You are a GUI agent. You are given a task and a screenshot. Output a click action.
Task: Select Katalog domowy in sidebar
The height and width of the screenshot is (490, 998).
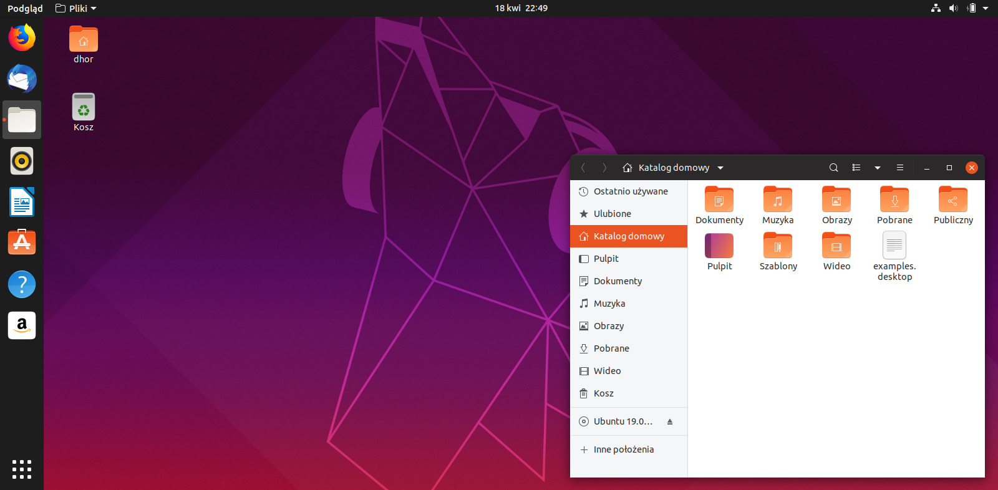tap(629, 236)
